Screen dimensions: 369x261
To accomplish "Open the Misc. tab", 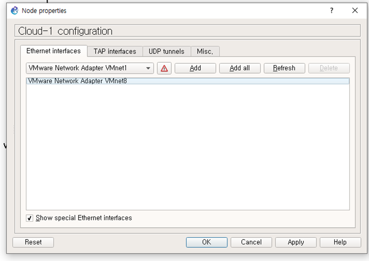I will pyautogui.click(x=205, y=51).
